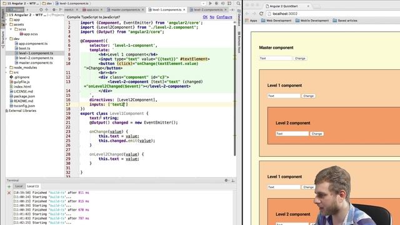Open index.html in project tree
Image resolution: width=400 pixels, height=225 pixels.
[x=21, y=87]
